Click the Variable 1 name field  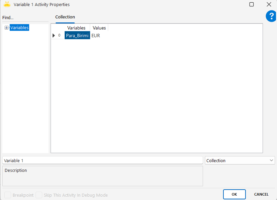pyautogui.click(x=102, y=160)
